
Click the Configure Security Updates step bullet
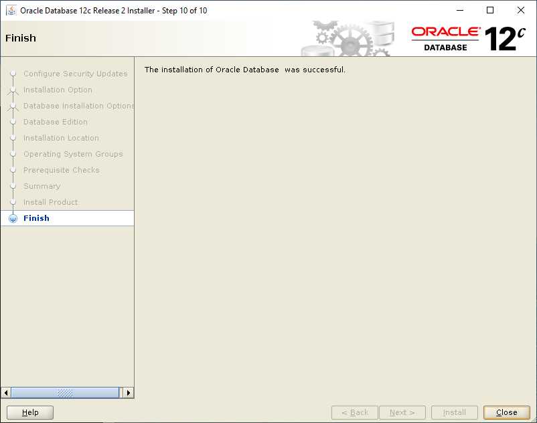[x=13, y=74]
